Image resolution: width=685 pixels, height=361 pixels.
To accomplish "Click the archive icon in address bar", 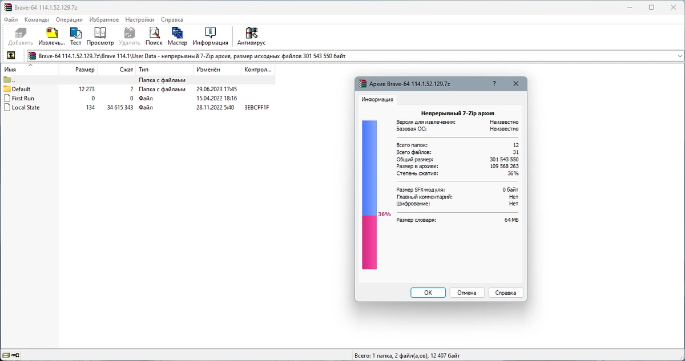I will [33, 56].
